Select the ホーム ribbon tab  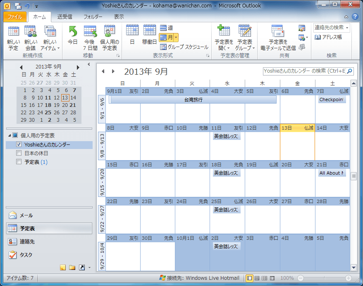(x=39, y=17)
